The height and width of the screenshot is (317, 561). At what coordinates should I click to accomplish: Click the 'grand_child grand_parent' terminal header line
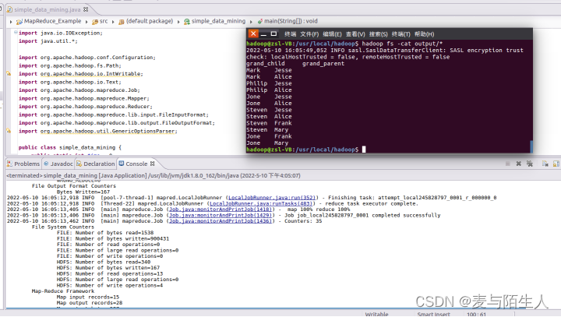point(295,64)
